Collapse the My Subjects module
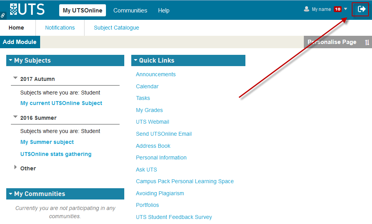The height and width of the screenshot is (224, 372). coord(11,60)
